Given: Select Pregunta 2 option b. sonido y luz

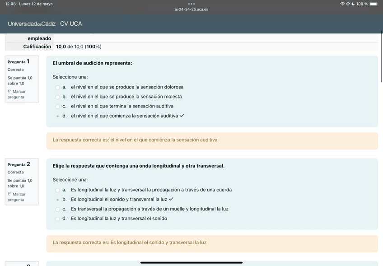Looking at the screenshot, I should [x=58, y=200].
